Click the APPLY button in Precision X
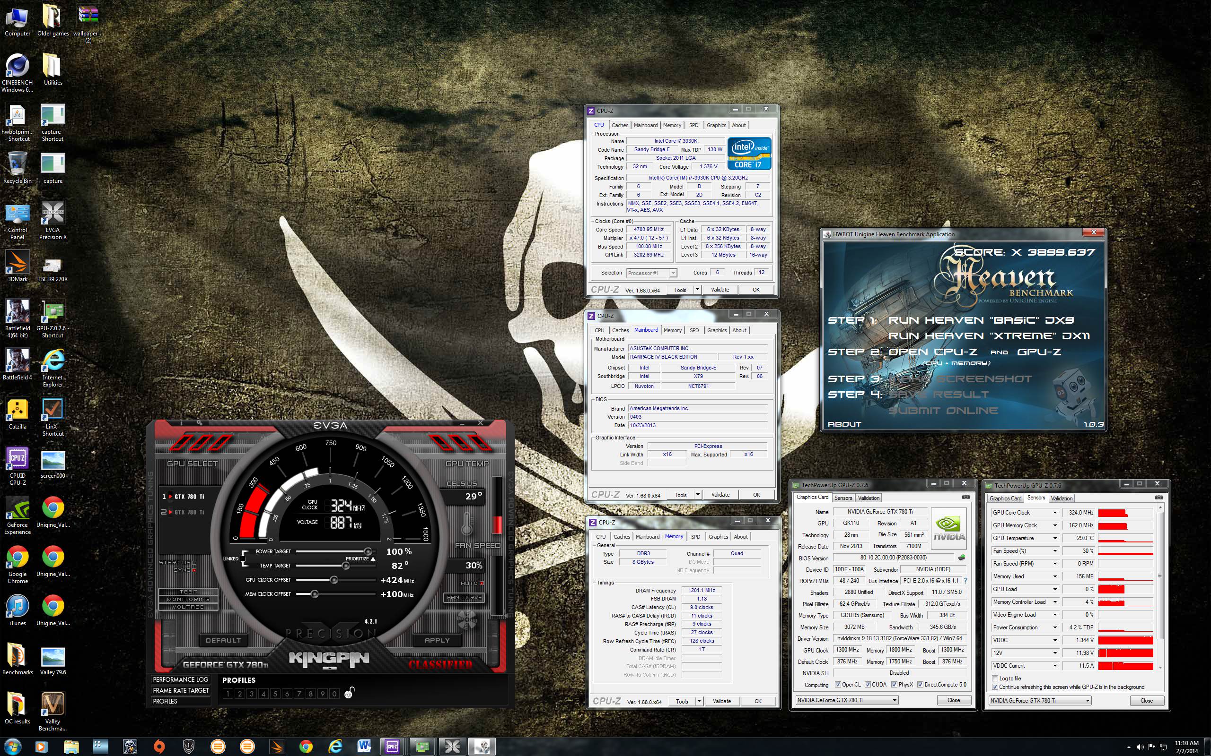The image size is (1211, 756). [x=437, y=640]
